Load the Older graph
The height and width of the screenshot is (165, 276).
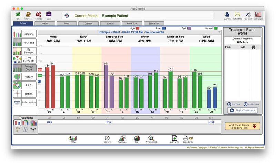[73, 139]
